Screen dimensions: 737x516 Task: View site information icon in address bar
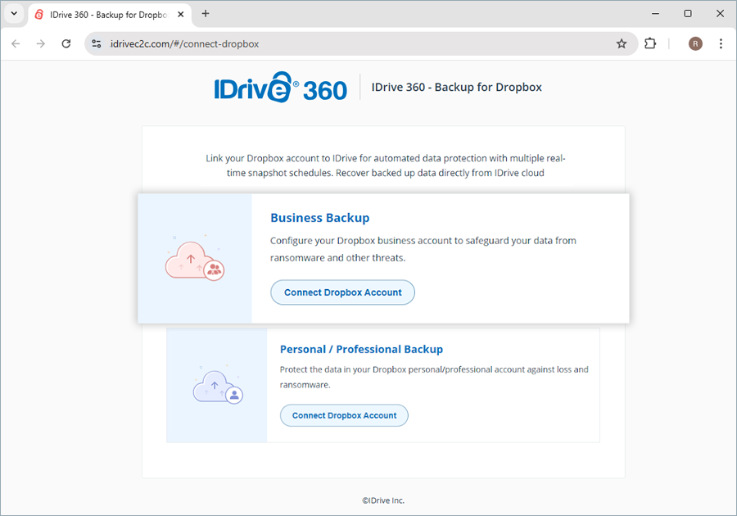tap(97, 43)
